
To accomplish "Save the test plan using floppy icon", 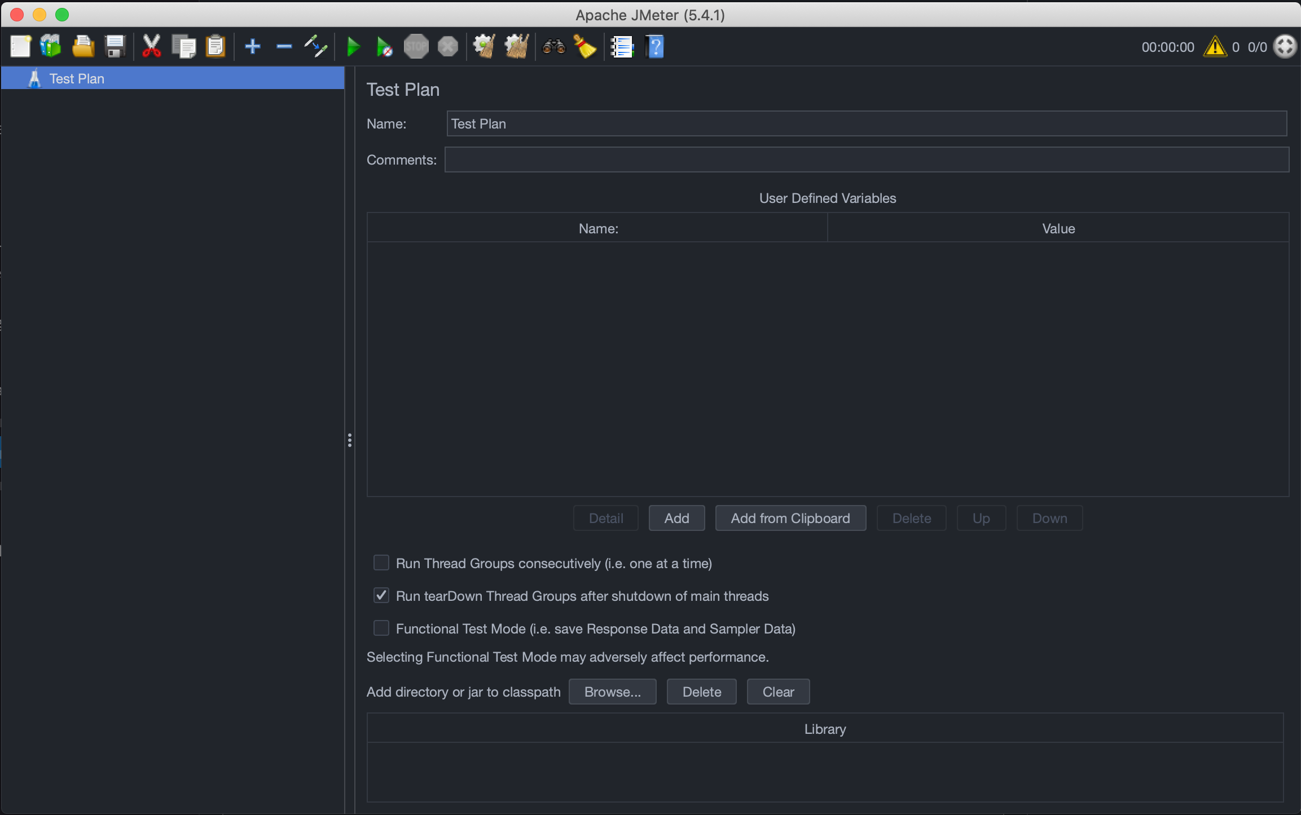I will [115, 46].
